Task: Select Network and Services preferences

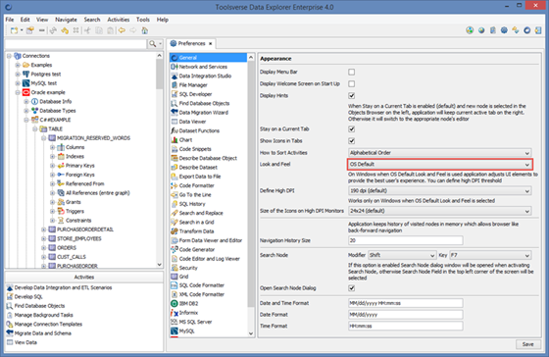Action: 203,67
